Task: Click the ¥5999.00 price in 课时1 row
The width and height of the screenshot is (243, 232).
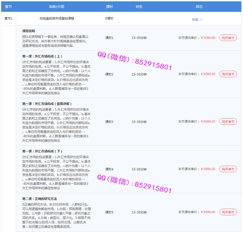Action: coord(208,38)
